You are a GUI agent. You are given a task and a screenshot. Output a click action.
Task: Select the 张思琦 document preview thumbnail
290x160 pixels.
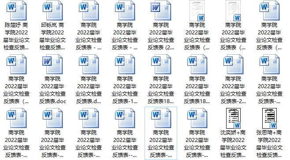(269, 118)
